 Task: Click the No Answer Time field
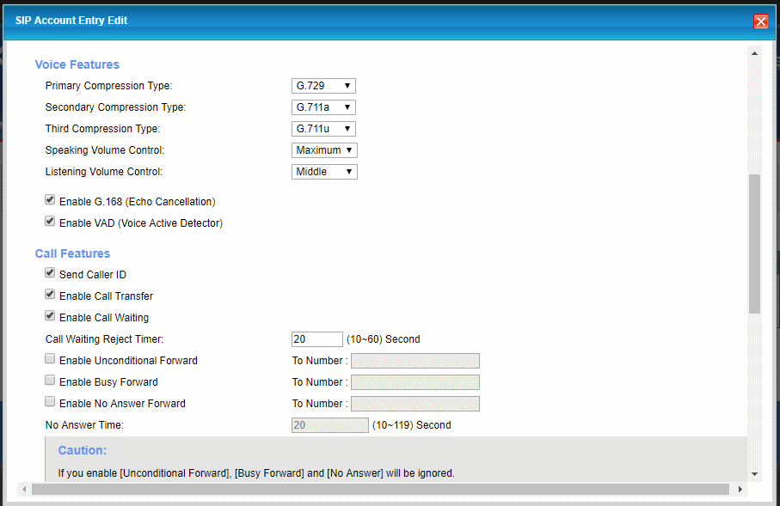pos(330,425)
